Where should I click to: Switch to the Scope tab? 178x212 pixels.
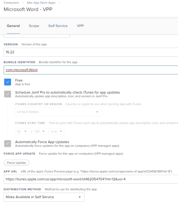tap(34, 26)
